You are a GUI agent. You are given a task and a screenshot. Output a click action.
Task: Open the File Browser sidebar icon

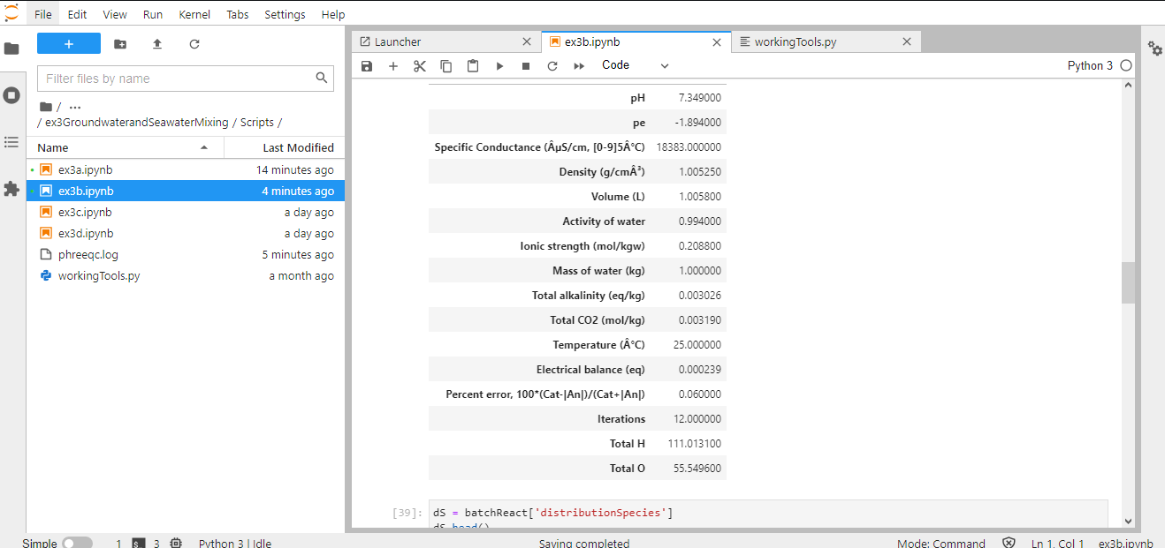(11, 49)
